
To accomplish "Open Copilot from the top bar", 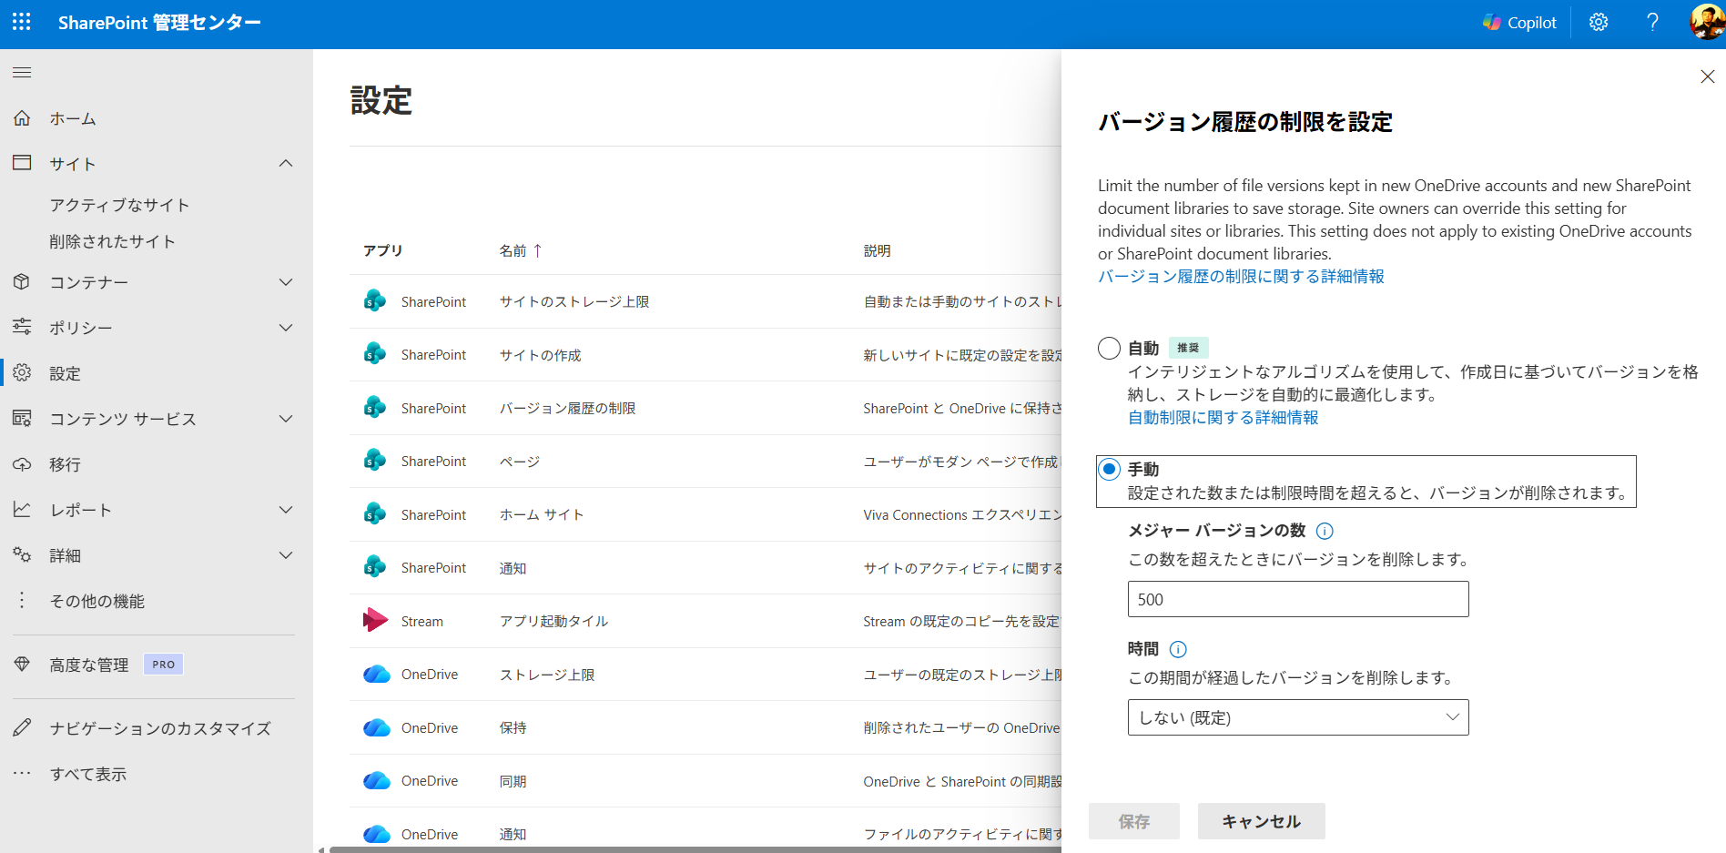I will [x=1519, y=23].
